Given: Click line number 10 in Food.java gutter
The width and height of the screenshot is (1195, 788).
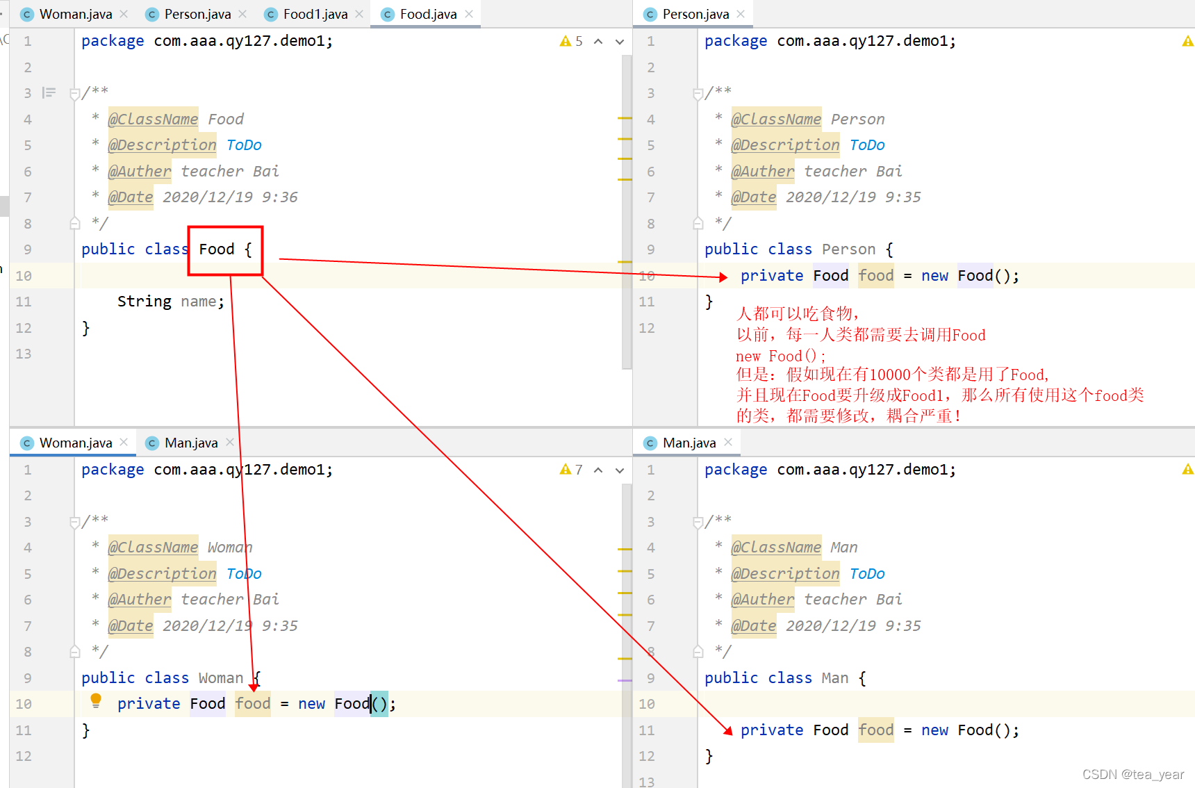Looking at the screenshot, I should pos(24,276).
